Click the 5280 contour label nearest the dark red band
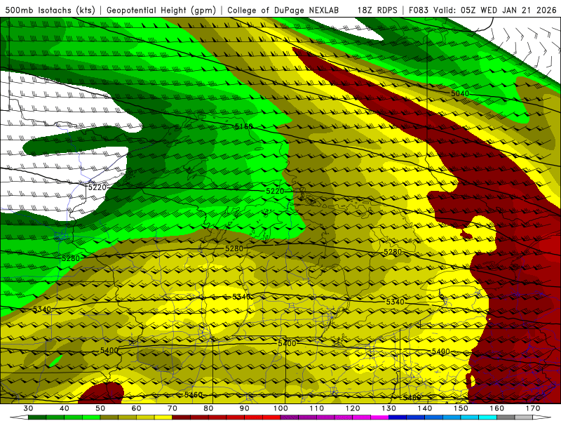This screenshot has width=561, height=421. (393, 252)
